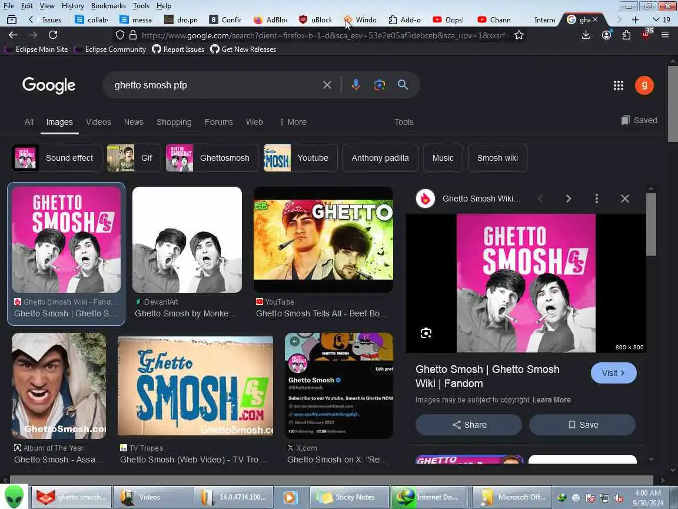Viewport: 678px width, 509px height.
Task: Open the Eclipse Community bookmark
Action: [110, 49]
